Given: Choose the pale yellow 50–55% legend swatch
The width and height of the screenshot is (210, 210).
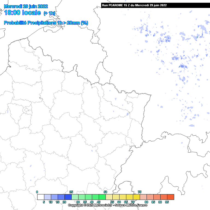Looking at the screenshot, I should pos(109,197).
